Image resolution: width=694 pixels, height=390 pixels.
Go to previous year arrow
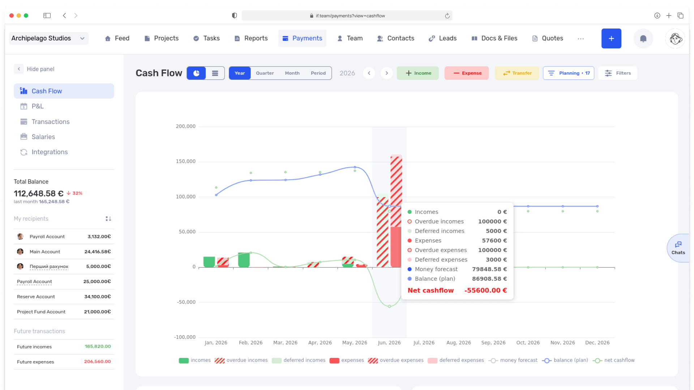[369, 73]
